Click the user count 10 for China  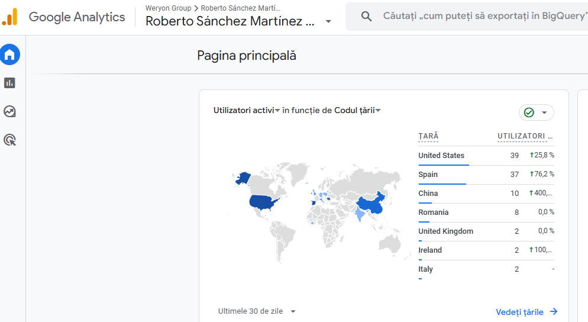click(515, 194)
